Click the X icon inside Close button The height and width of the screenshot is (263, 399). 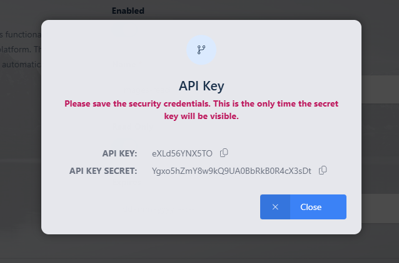pos(275,207)
